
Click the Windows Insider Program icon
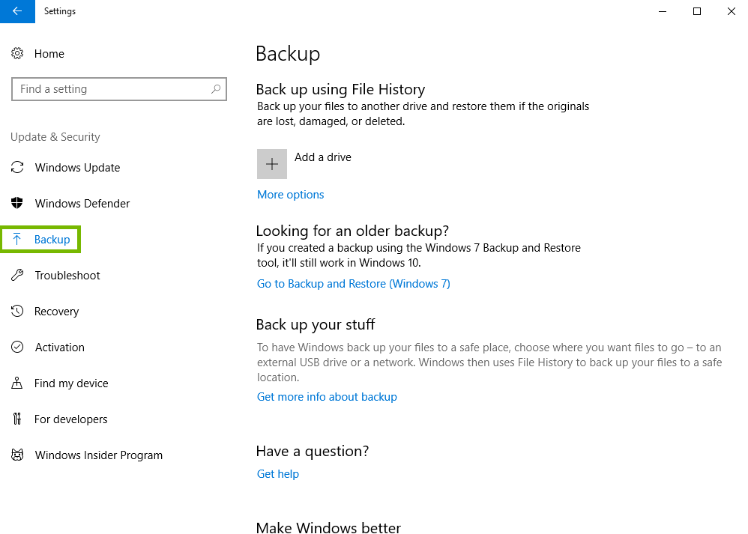tap(17, 455)
